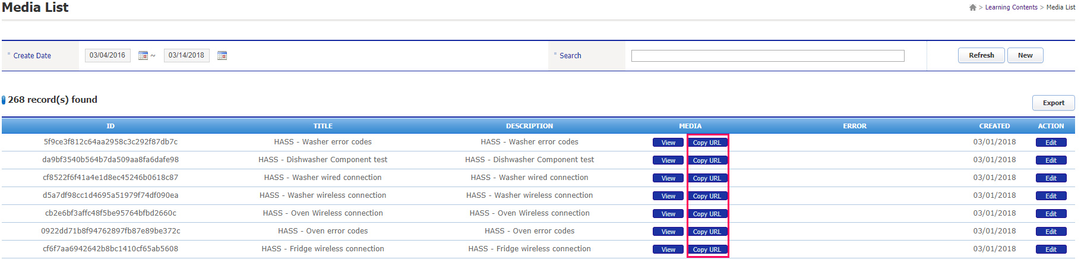
Task: View the Washer wireless connection media
Action: click(x=668, y=196)
